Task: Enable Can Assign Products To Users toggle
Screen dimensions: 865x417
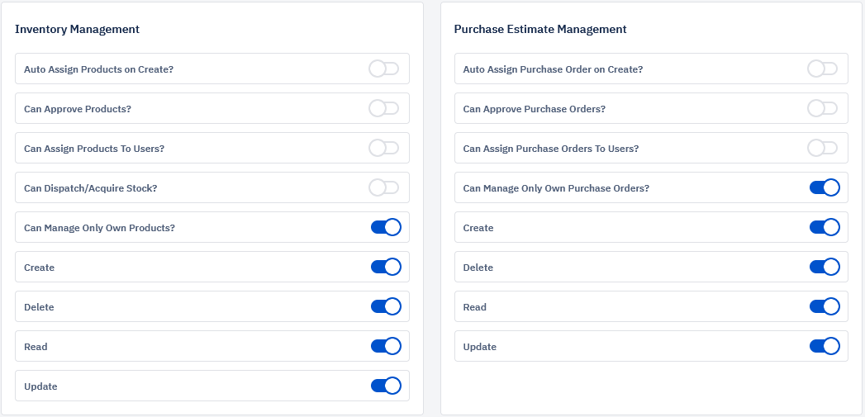Action: pyautogui.click(x=384, y=149)
